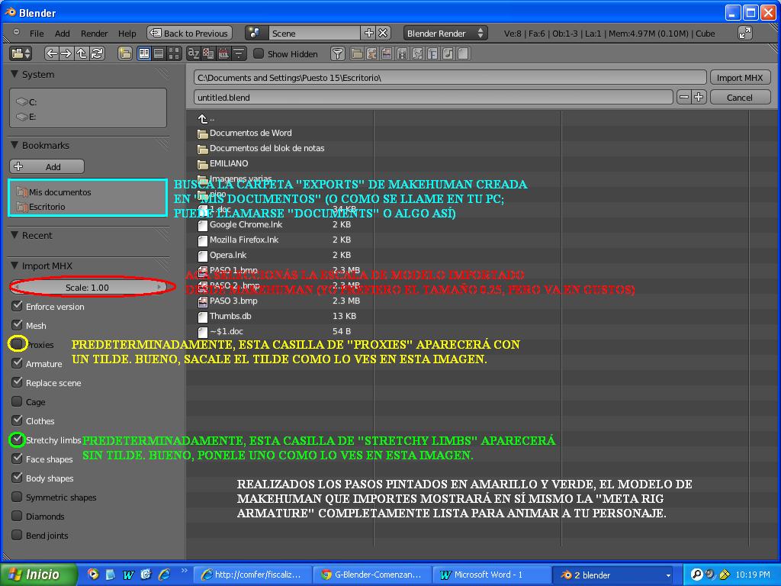
Task: Toggle Stretchy limbs checkbox
Action: click(x=17, y=439)
